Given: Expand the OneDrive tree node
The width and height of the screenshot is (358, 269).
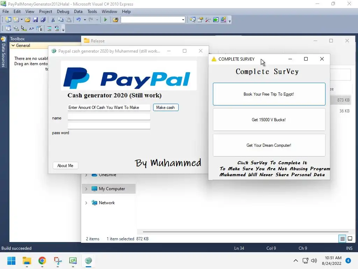Looking at the screenshot, I should [x=86, y=175].
